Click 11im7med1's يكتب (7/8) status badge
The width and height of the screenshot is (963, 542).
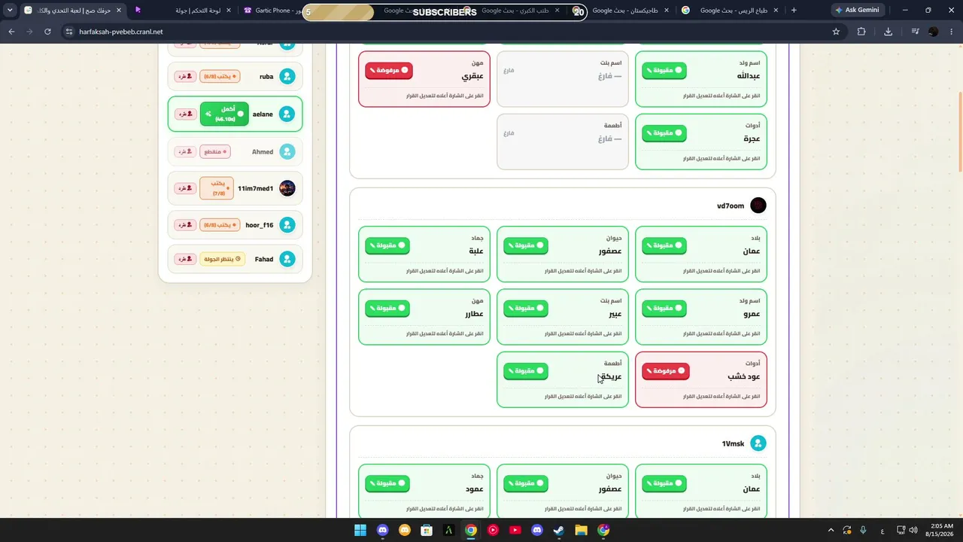point(217,188)
